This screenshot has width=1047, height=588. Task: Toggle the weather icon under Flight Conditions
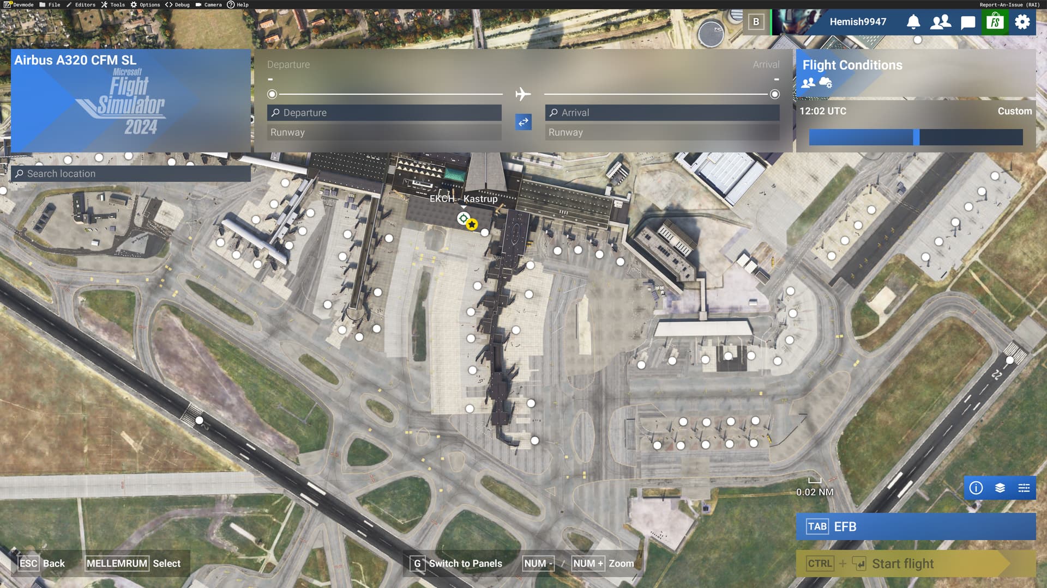825,83
